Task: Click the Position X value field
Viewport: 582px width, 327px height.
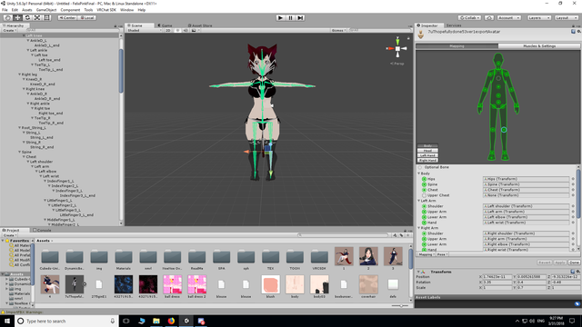Action: [497, 277]
